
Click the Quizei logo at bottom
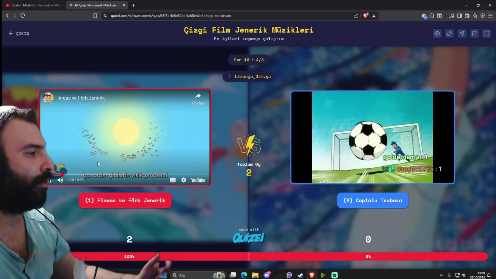(249, 238)
